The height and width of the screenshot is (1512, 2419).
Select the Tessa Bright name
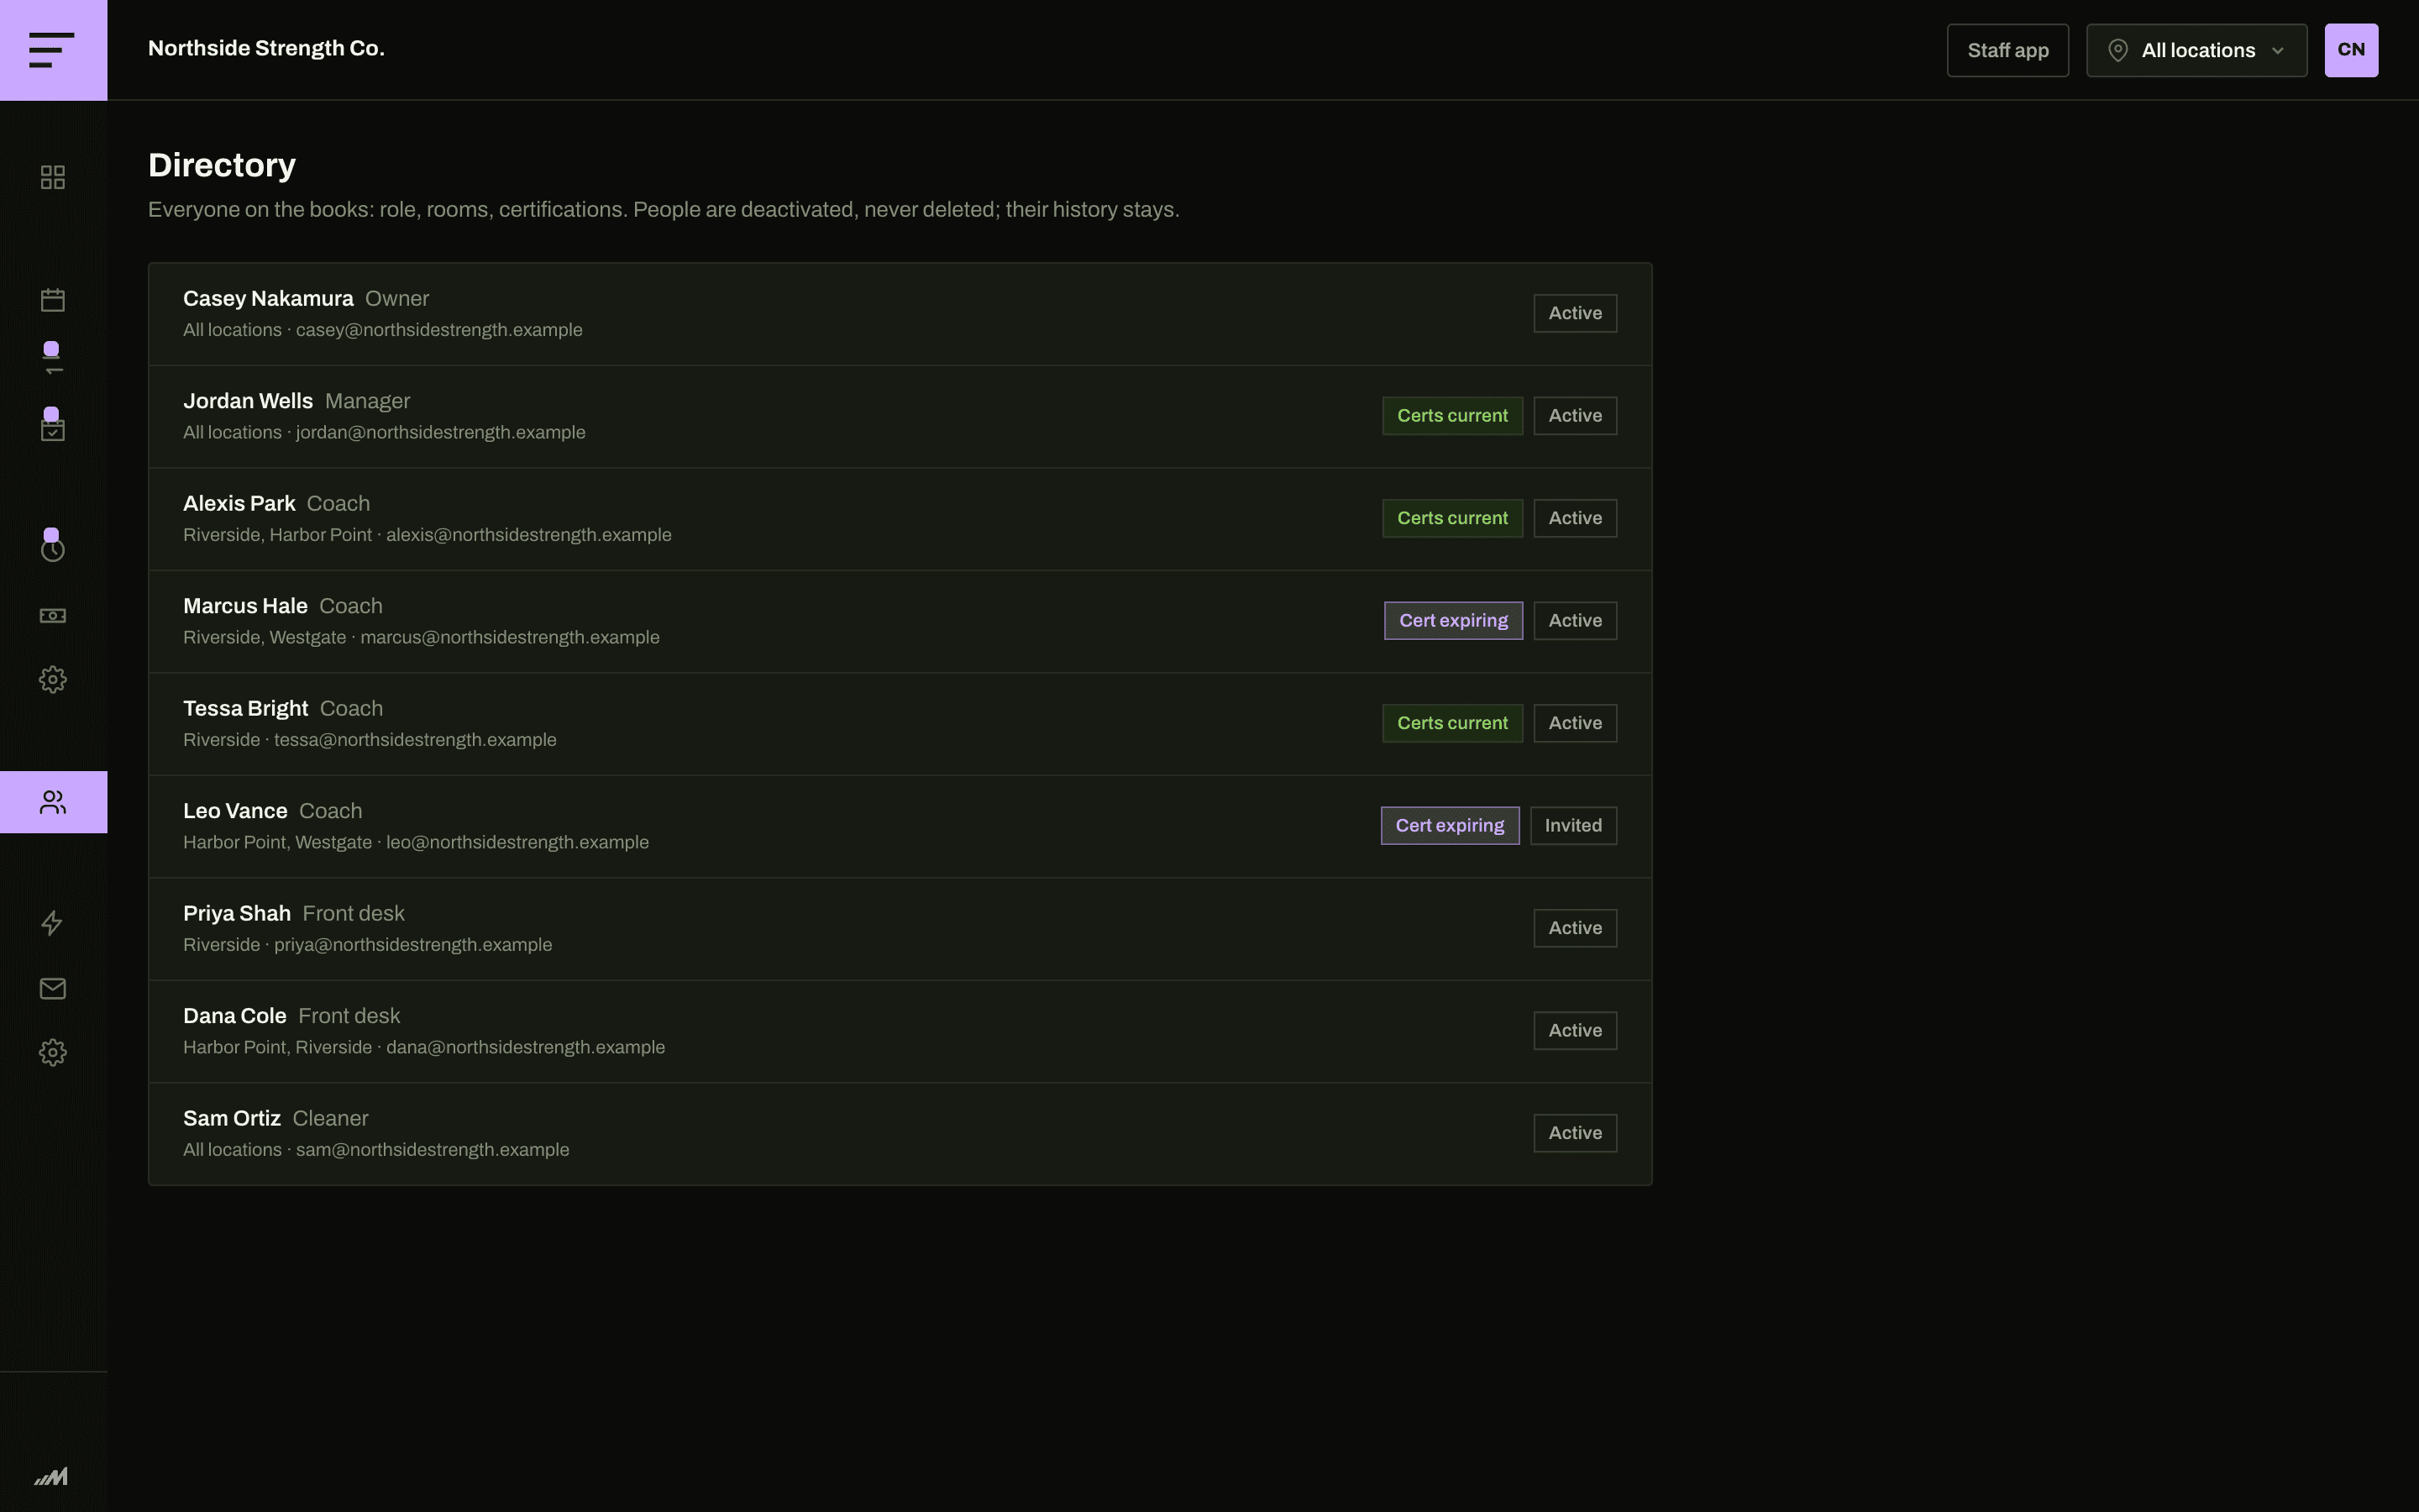click(245, 709)
